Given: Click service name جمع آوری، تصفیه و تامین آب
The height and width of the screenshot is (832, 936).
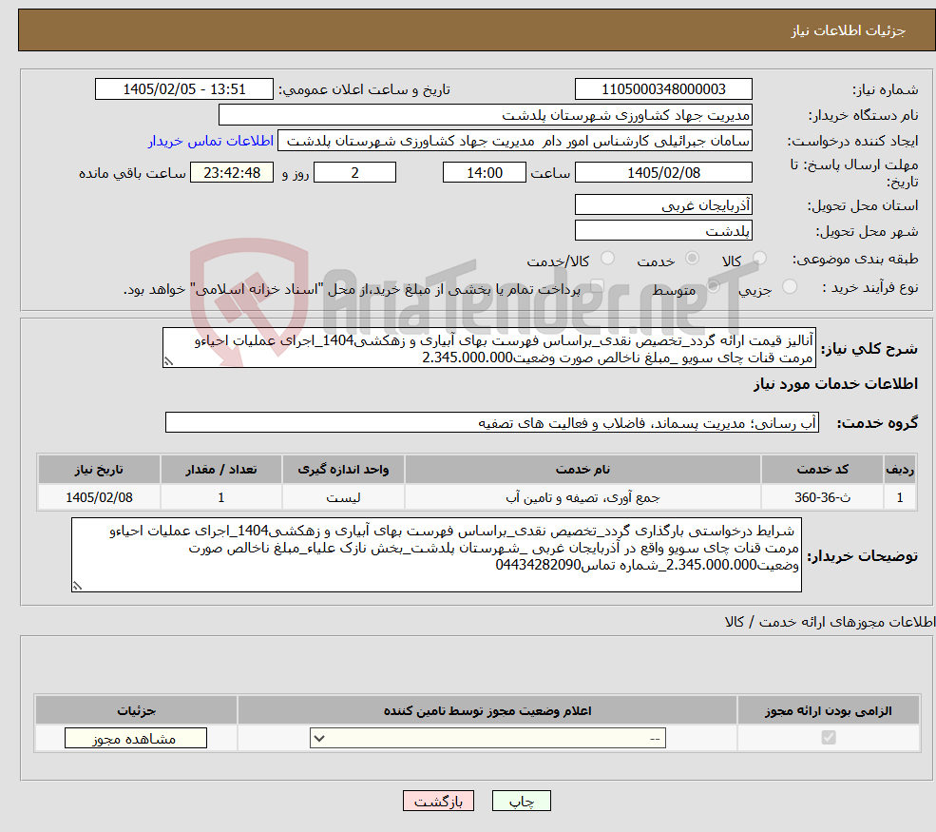Looking at the screenshot, I should (583, 497).
